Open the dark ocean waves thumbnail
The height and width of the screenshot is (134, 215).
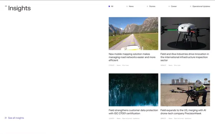pyautogui.click(x=133, y=90)
